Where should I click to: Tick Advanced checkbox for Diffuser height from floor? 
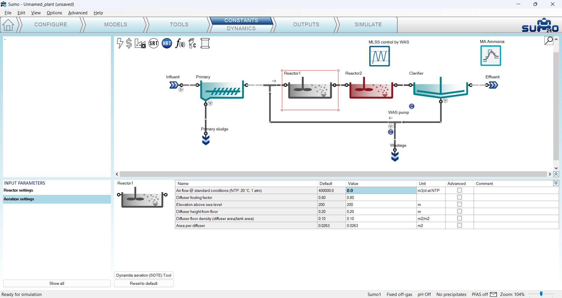[460, 212]
